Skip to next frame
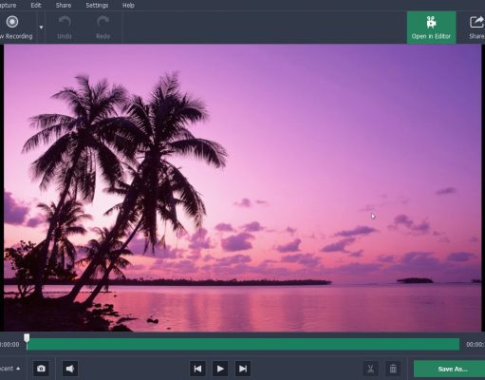 pyautogui.click(x=243, y=369)
